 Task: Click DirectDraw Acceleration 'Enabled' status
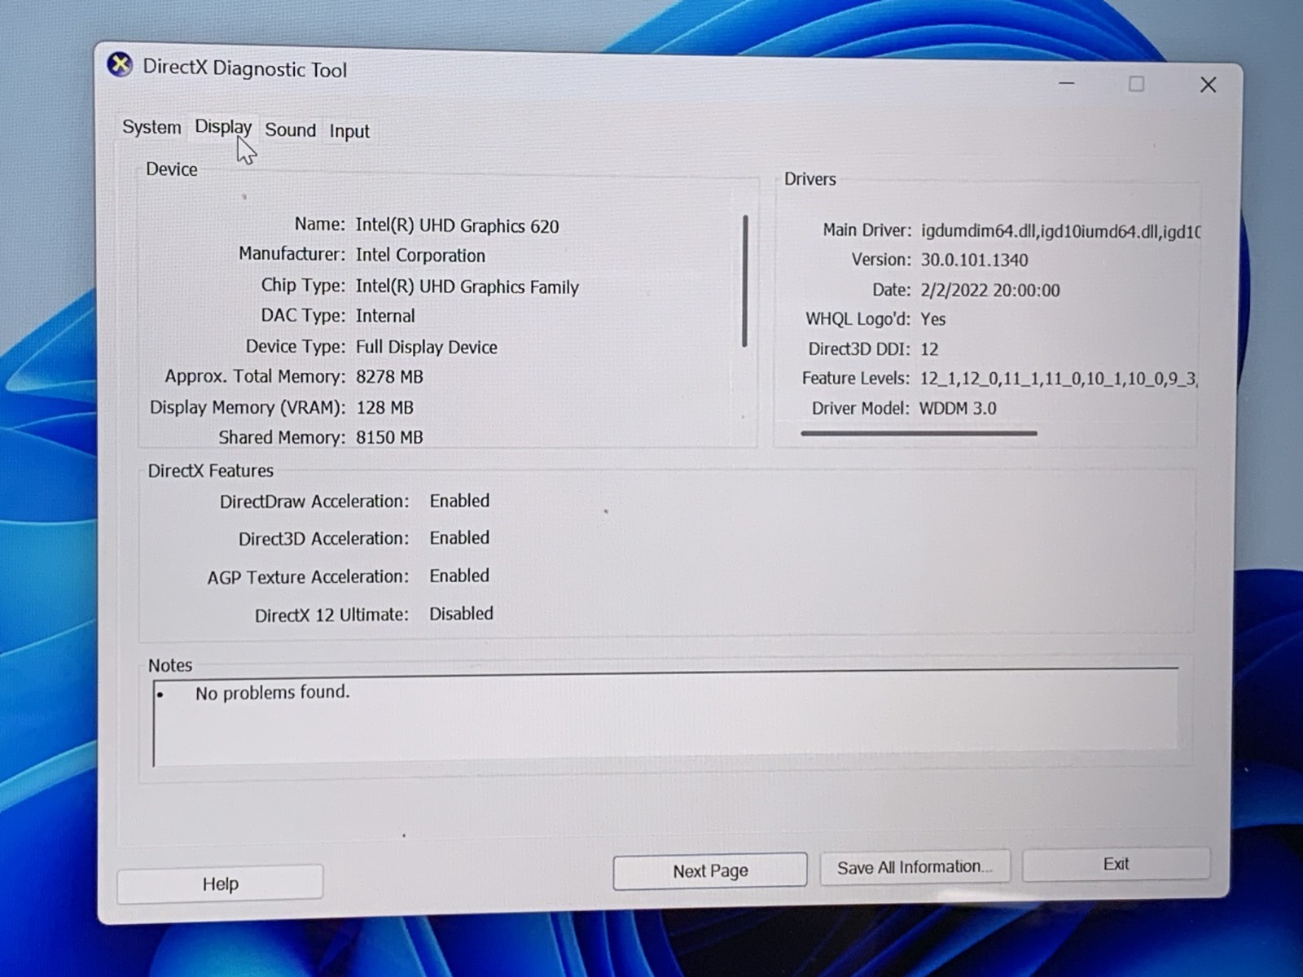[x=459, y=501]
